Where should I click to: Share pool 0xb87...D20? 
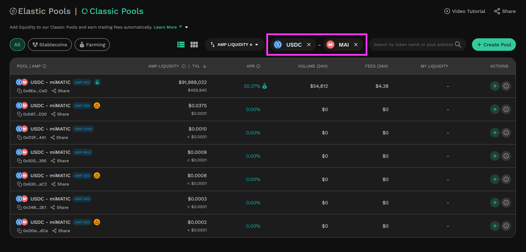[60, 114]
